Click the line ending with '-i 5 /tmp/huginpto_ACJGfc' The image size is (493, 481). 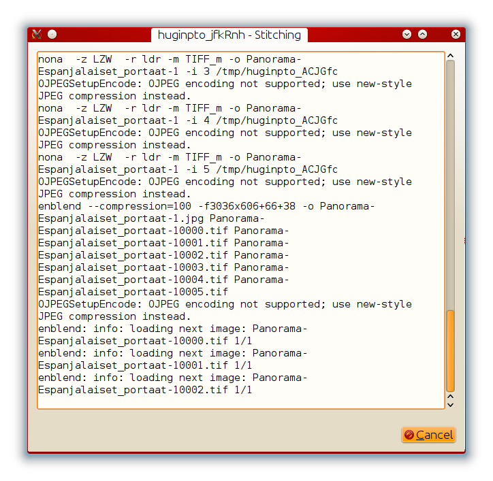tap(188, 169)
